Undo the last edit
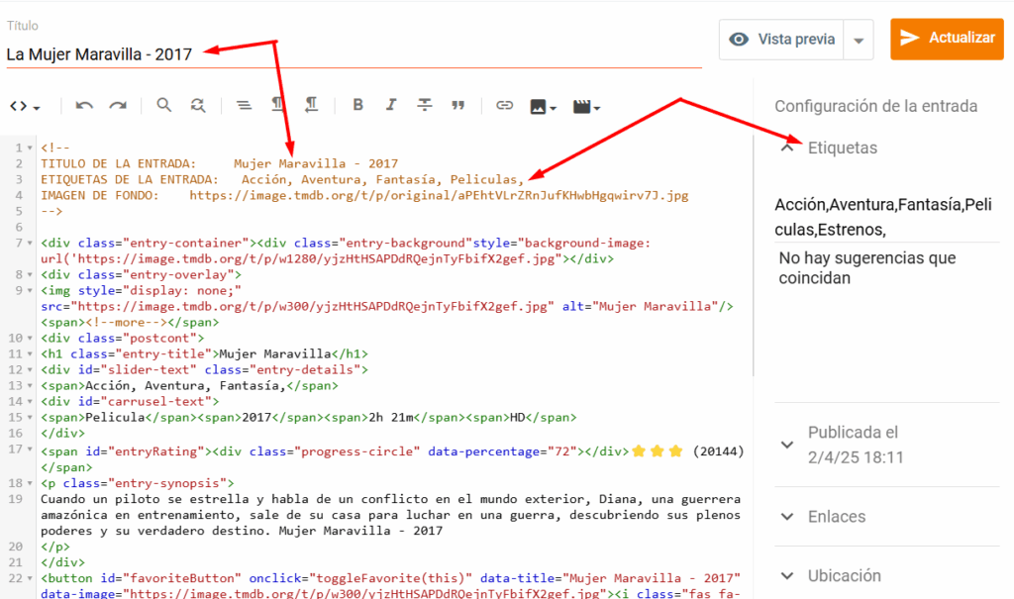This screenshot has height=599, width=1014. coord(84,105)
